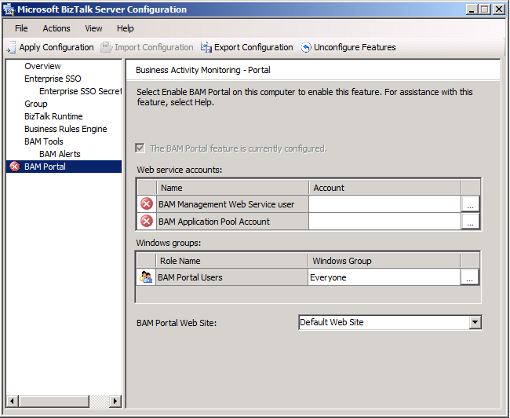510x418 pixels.
Task: Click the tree's horizontal scrollbar thumb
Action: pos(53,401)
